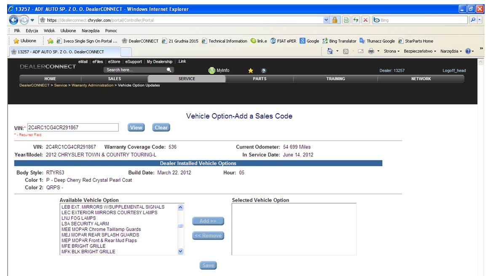490x276 pixels.
Task: Click the Logoff_head link
Action: point(454,71)
